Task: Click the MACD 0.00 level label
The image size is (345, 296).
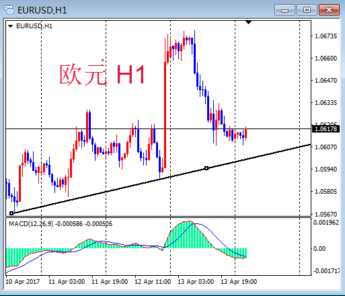Action: pyautogui.click(x=319, y=248)
